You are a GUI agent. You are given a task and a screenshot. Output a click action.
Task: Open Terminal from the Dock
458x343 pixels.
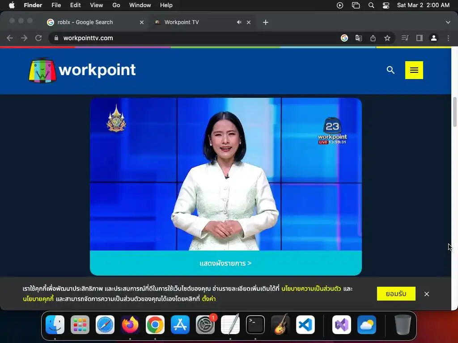pyautogui.click(x=255, y=325)
